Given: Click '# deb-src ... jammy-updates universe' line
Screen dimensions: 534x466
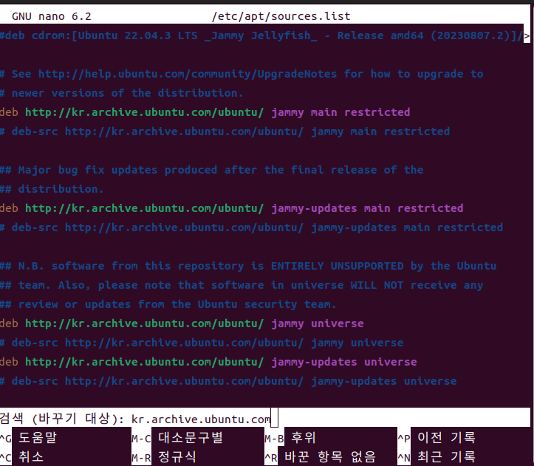Looking at the screenshot, I should tap(228, 381).
